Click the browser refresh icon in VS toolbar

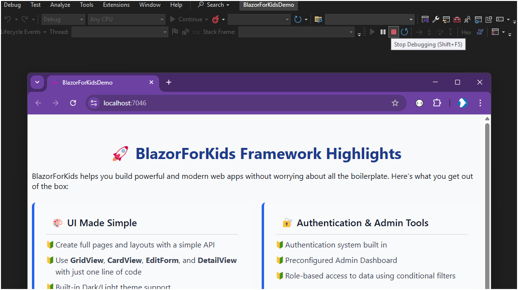pos(297,19)
